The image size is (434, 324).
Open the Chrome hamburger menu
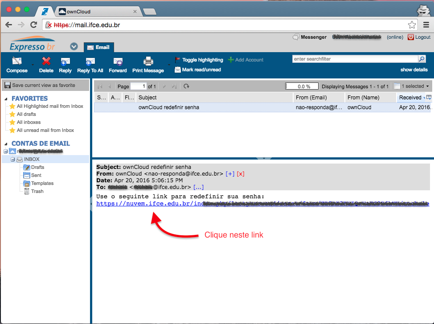pyautogui.click(x=426, y=25)
